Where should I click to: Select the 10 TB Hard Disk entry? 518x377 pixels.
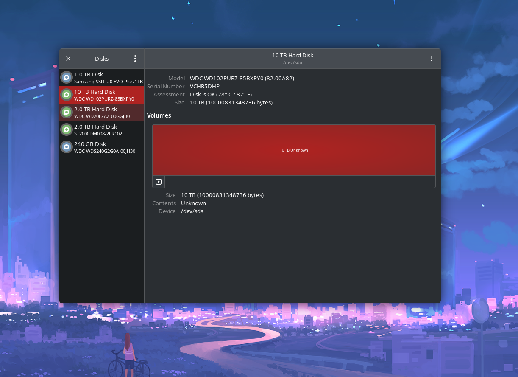click(x=102, y=95)
